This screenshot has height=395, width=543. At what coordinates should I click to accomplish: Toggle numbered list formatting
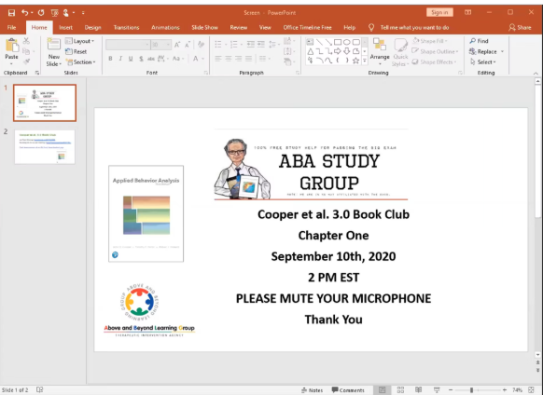(234, 45)
